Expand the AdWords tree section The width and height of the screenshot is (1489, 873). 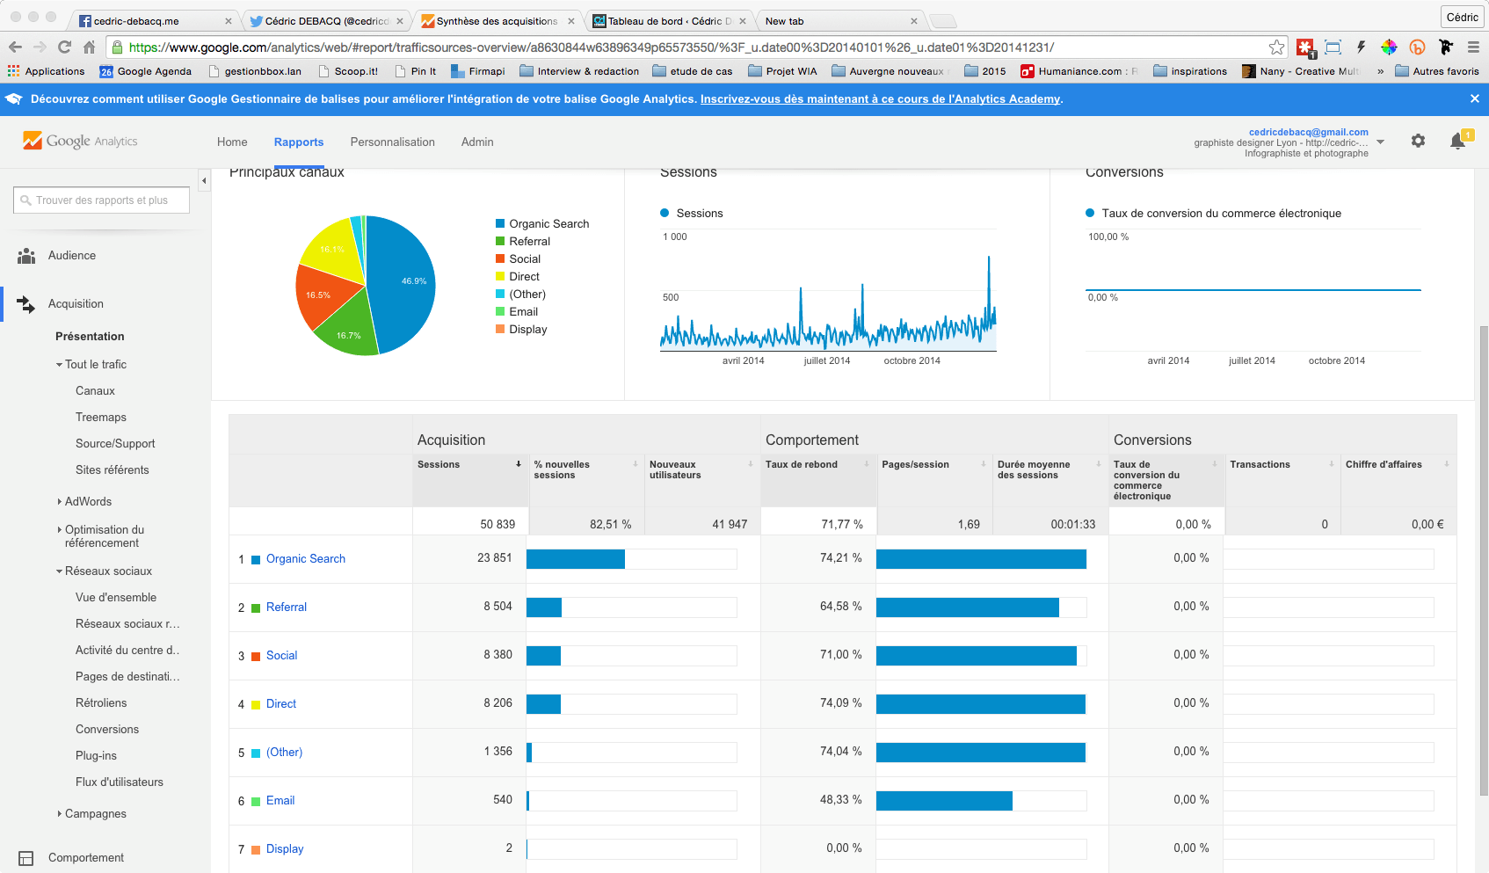[x=60, y=502]
